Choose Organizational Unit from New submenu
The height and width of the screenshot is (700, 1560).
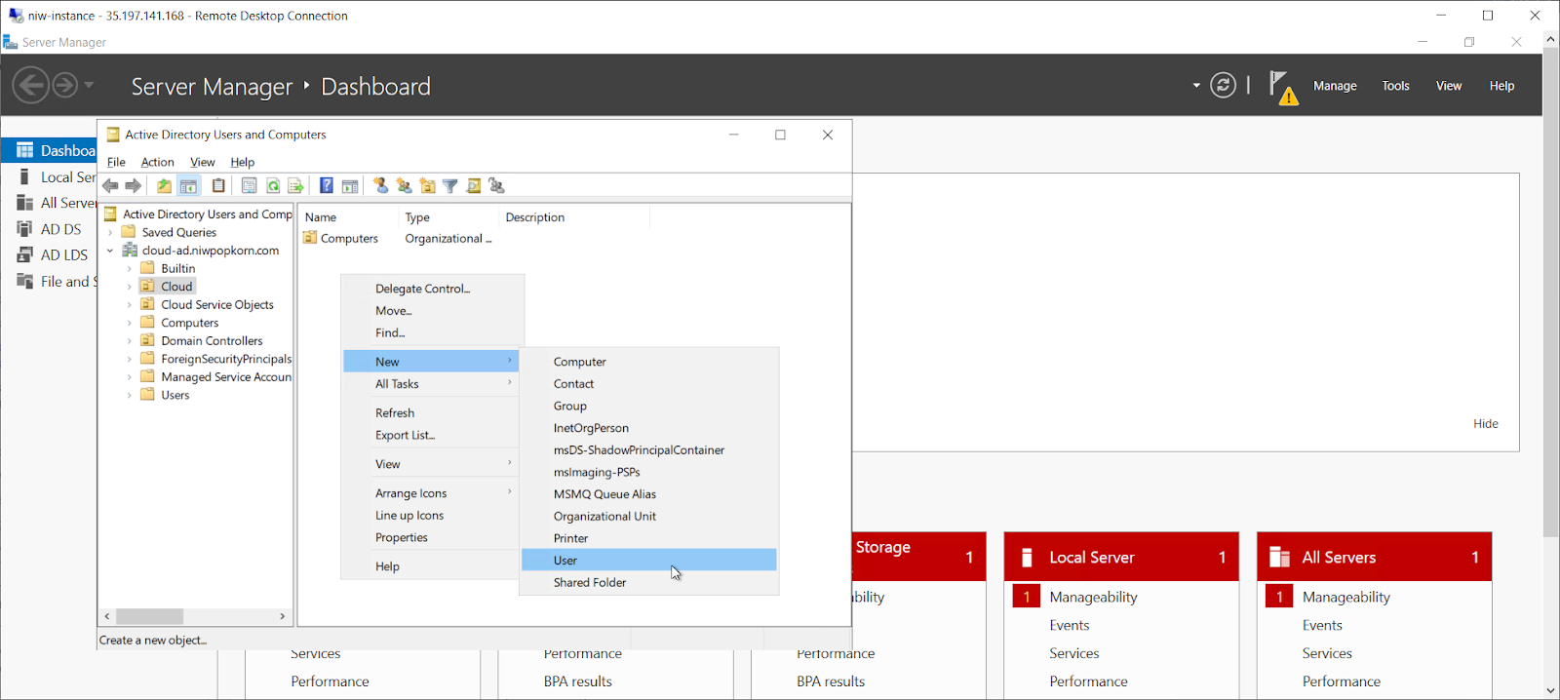649,517
